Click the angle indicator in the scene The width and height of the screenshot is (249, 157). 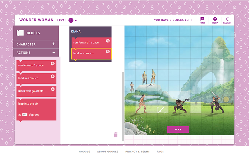161,110
